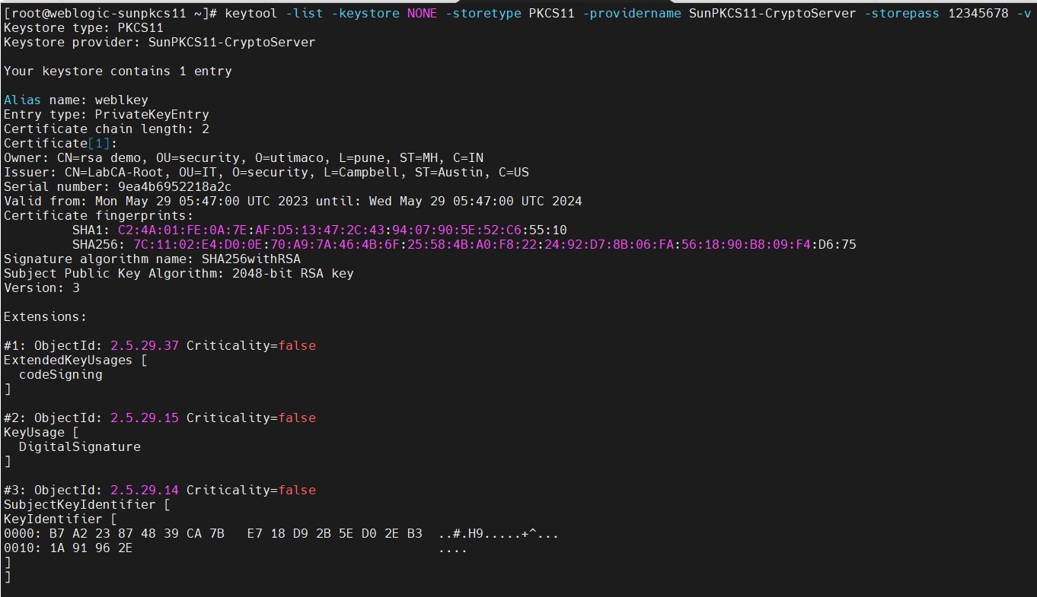Click the 'Keystore provider: SunPKCS11-CryptoServer' line
Viewport: 1037px width, 597px height.
(160, 42)
